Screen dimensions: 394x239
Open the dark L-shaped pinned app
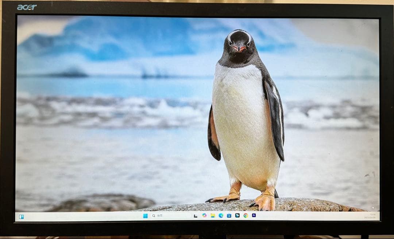coord(196,216)
